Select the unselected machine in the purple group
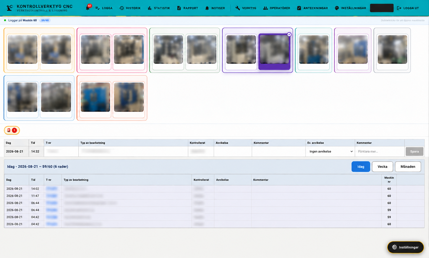Image resolution: width=429 pixels, height=258 pixels. pos(241,52)
